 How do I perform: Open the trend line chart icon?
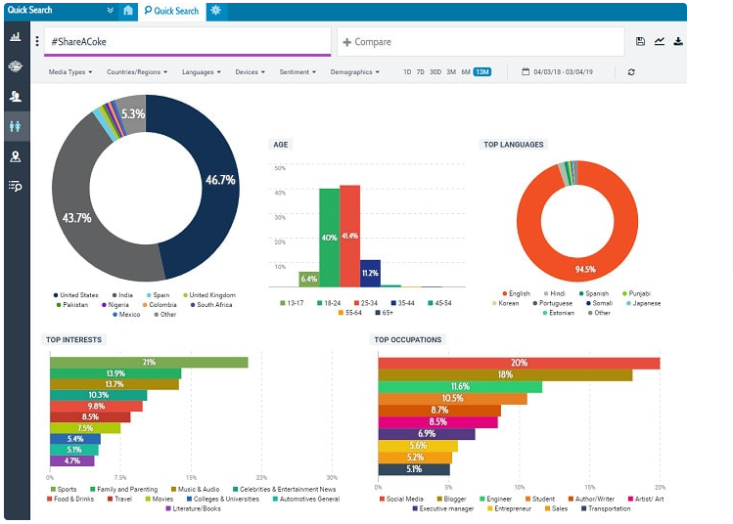click(x=660, y=42)
